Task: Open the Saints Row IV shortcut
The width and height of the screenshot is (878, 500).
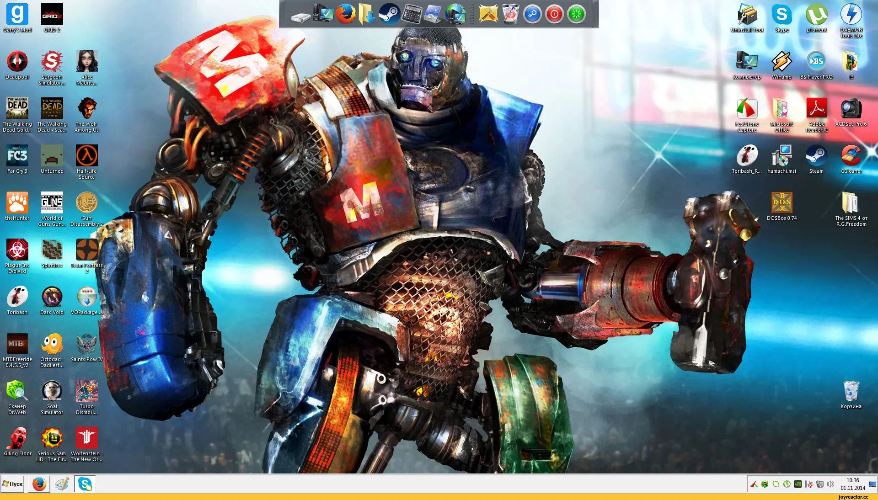Action: click(x=87, y=347)
